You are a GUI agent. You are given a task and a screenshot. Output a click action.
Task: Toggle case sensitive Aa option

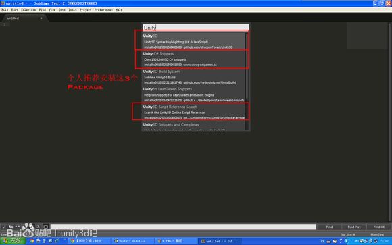(x=11, y=227)
